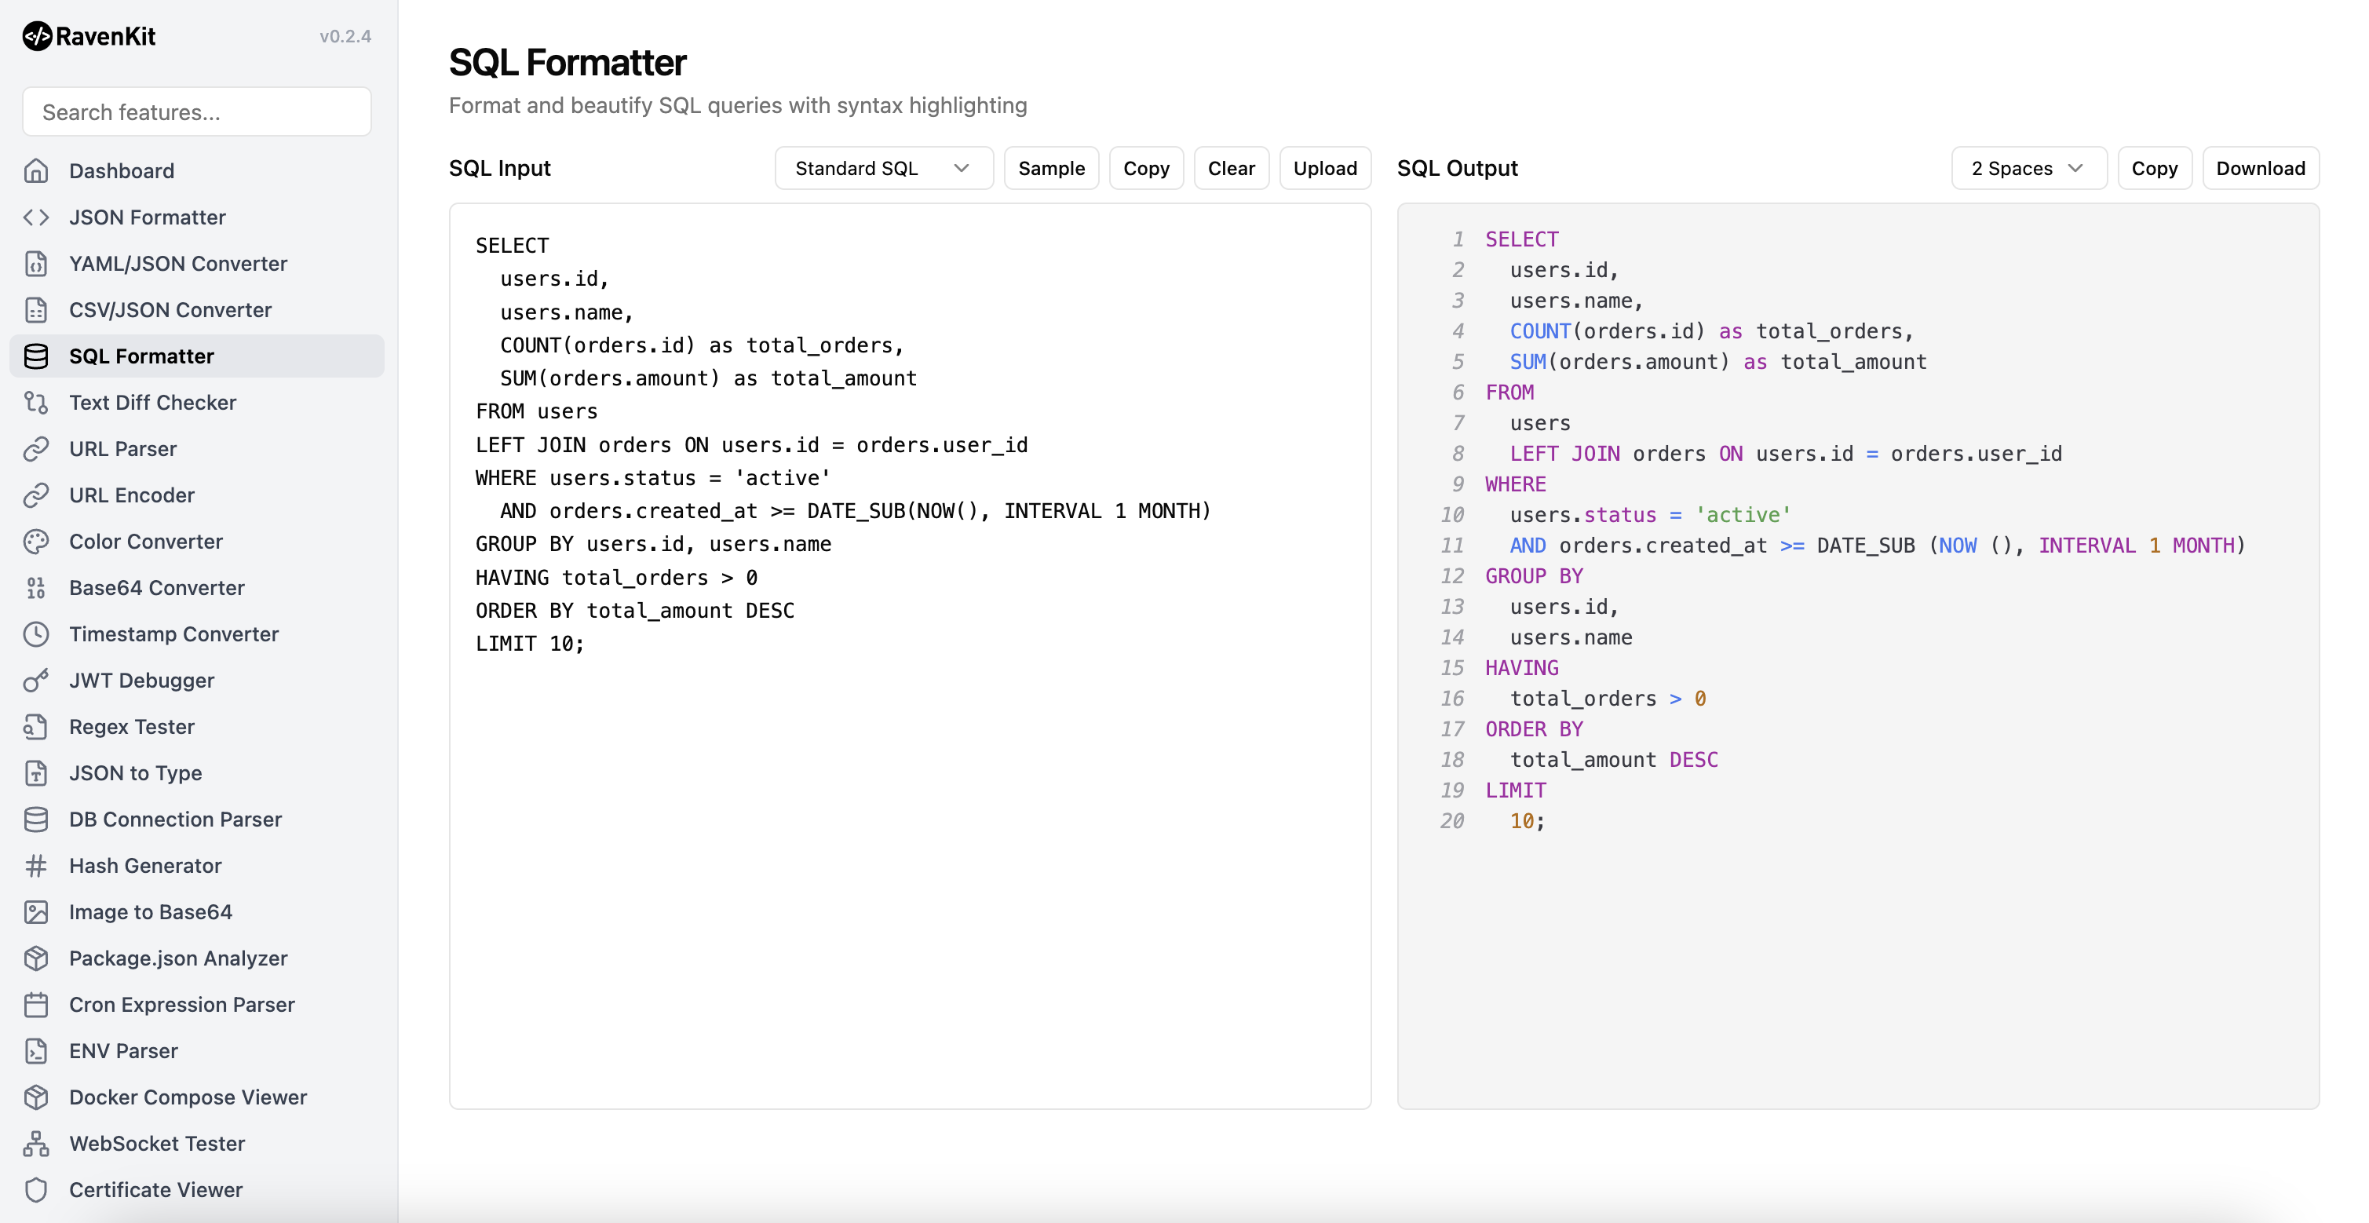Click the Timestamp Converter clock icon
The height and width of the screenshot is (1223, 2369).
[36, 634]
